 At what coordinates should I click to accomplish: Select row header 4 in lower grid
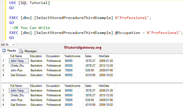coord(5,105)
